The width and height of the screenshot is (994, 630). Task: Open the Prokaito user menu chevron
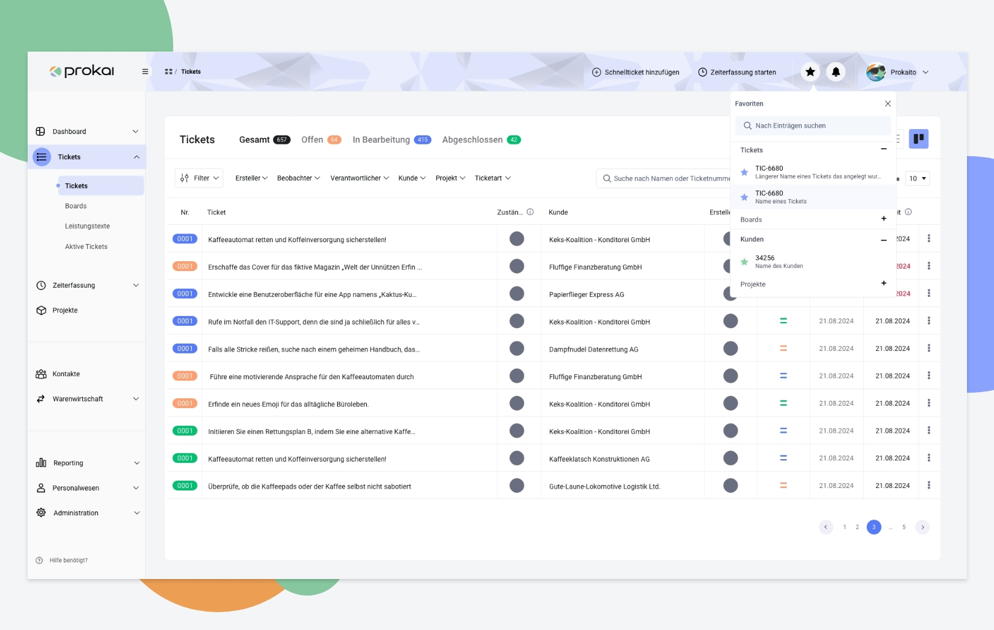(926, 73)
